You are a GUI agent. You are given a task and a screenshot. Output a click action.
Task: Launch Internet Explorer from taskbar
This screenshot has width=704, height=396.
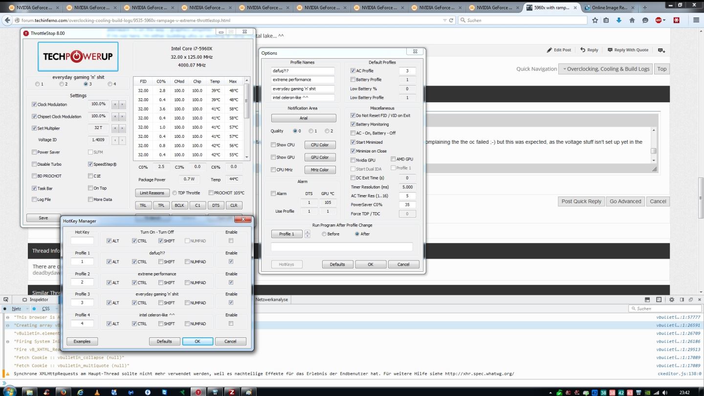pos(81,392)
